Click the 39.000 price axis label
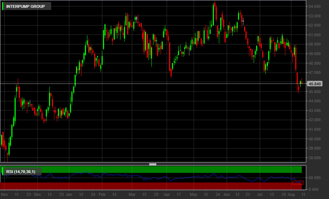 coord(314,148)
